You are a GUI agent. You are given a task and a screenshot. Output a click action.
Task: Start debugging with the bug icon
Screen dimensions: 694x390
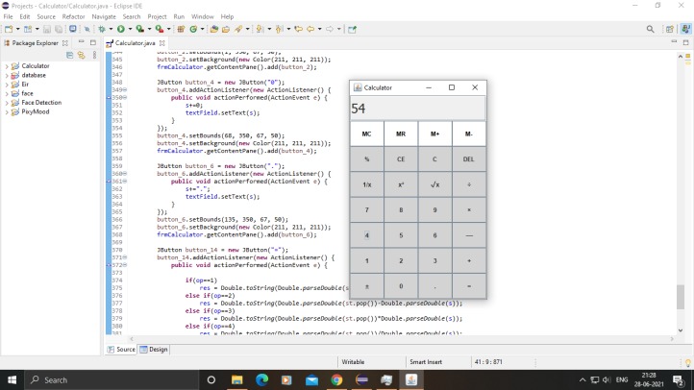(102, 29)
